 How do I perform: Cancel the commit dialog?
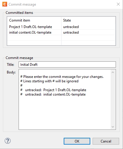coord(106,141)
